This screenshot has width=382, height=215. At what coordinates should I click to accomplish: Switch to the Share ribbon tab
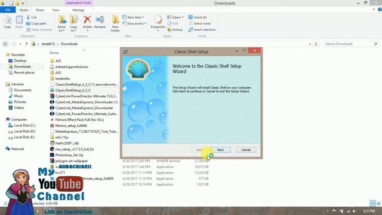(40, 10)
